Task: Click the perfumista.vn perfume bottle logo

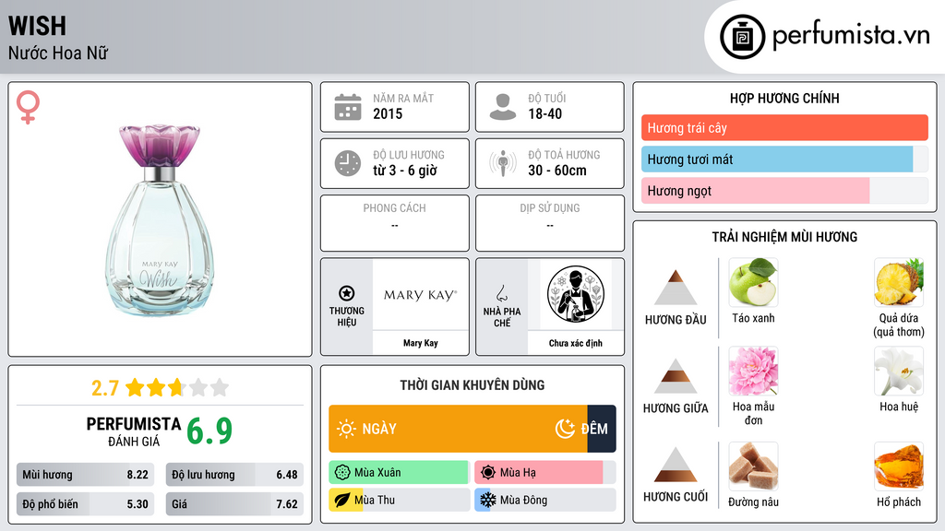Action: (x=742, y=37)
